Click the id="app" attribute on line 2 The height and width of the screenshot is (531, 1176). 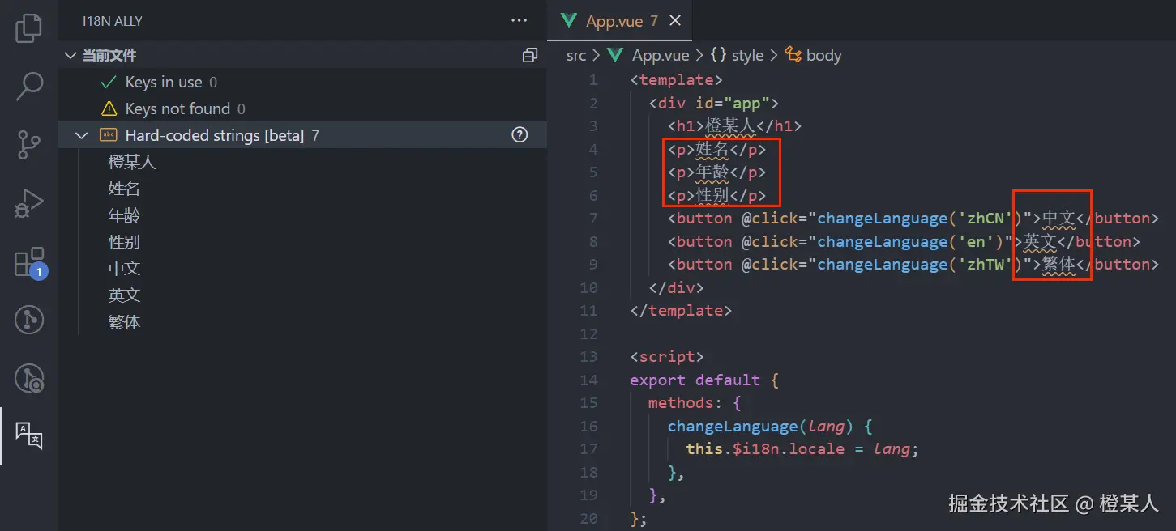point(733,103)
